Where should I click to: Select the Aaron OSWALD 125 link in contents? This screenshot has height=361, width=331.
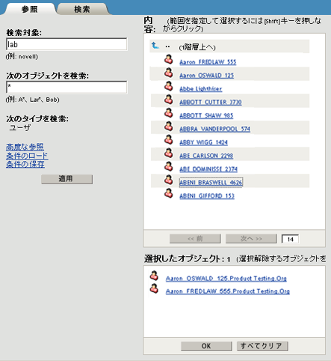(x=207, y=76)
